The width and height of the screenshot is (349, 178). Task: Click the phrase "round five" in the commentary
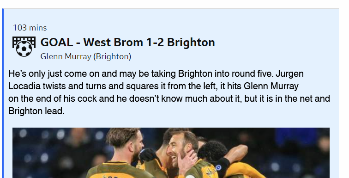(x=253, y=74)
